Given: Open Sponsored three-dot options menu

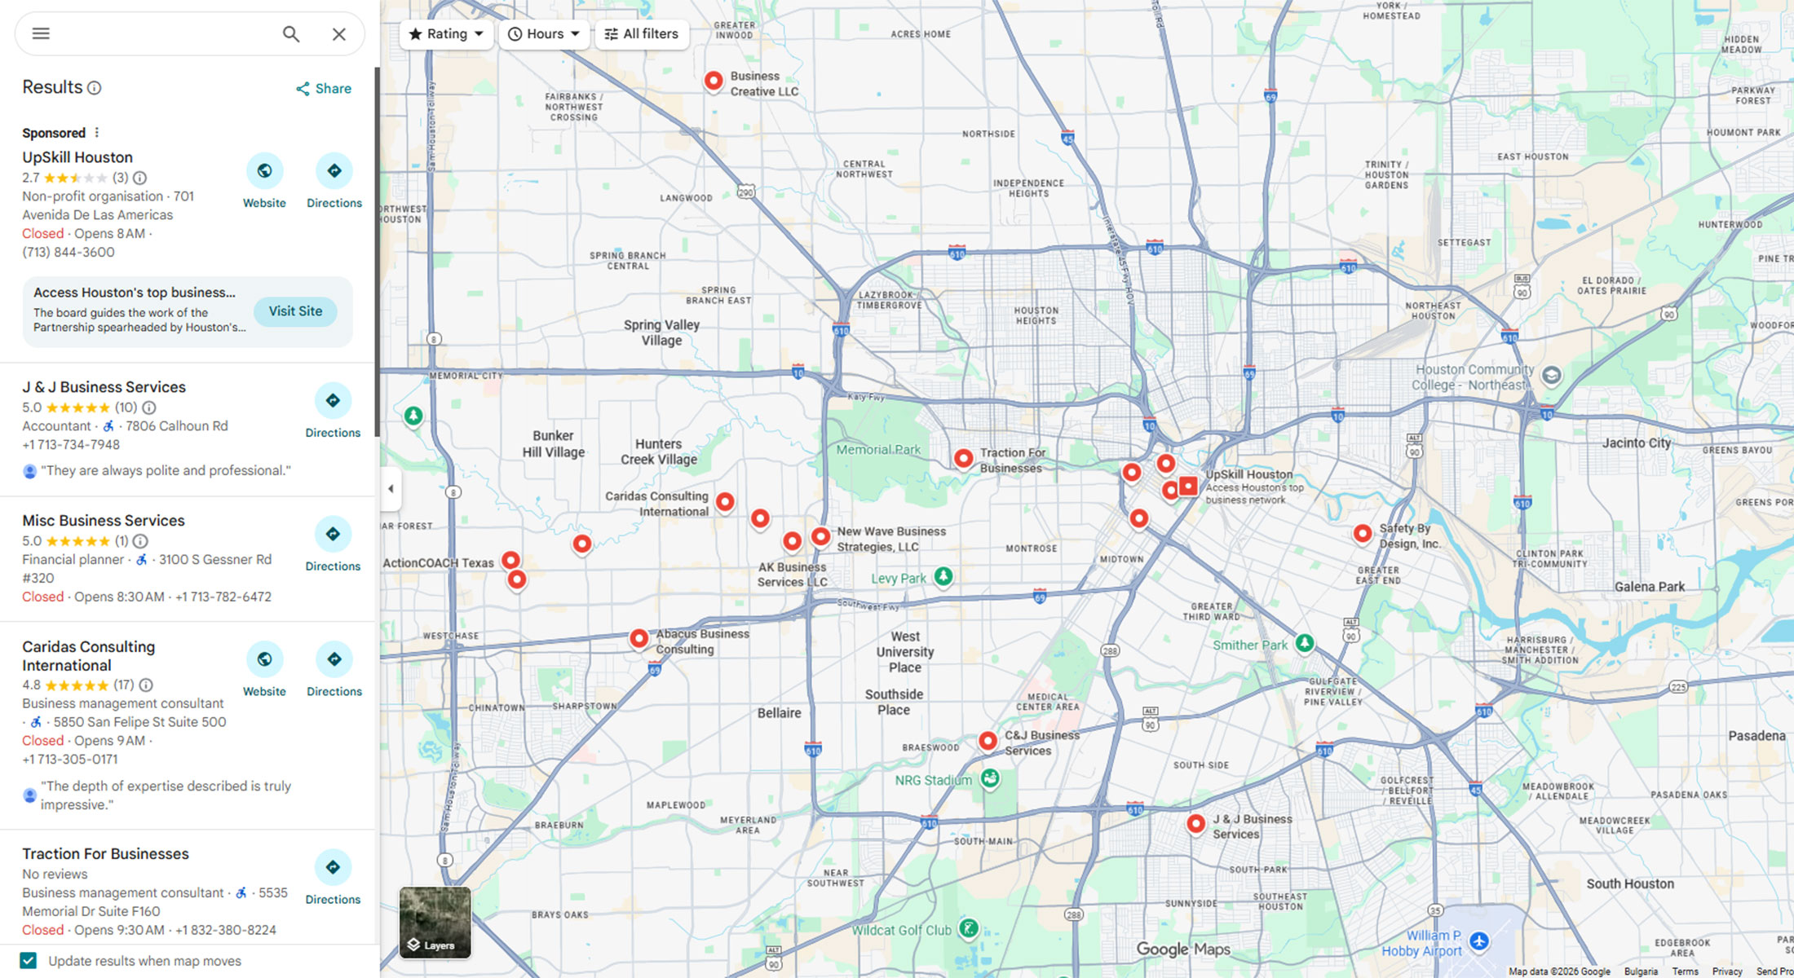Looking at the screenshot, I should click(x=97, y=133).
